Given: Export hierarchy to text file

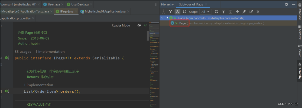Looking at the screenshot, I should 251,12.
